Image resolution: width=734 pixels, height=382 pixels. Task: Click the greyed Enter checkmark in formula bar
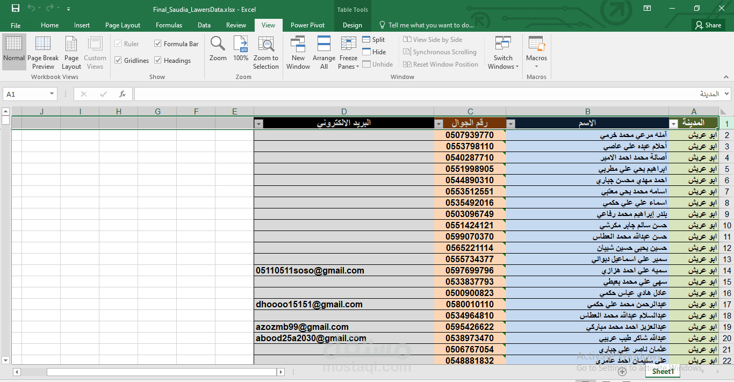(x=103, y=94)
